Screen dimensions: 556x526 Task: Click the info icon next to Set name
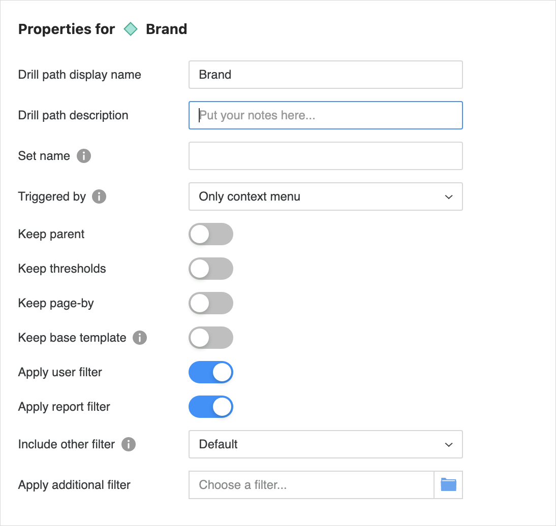84,156
